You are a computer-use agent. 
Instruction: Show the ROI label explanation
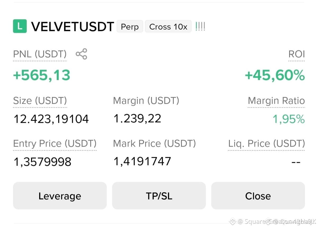coord(297,54)
